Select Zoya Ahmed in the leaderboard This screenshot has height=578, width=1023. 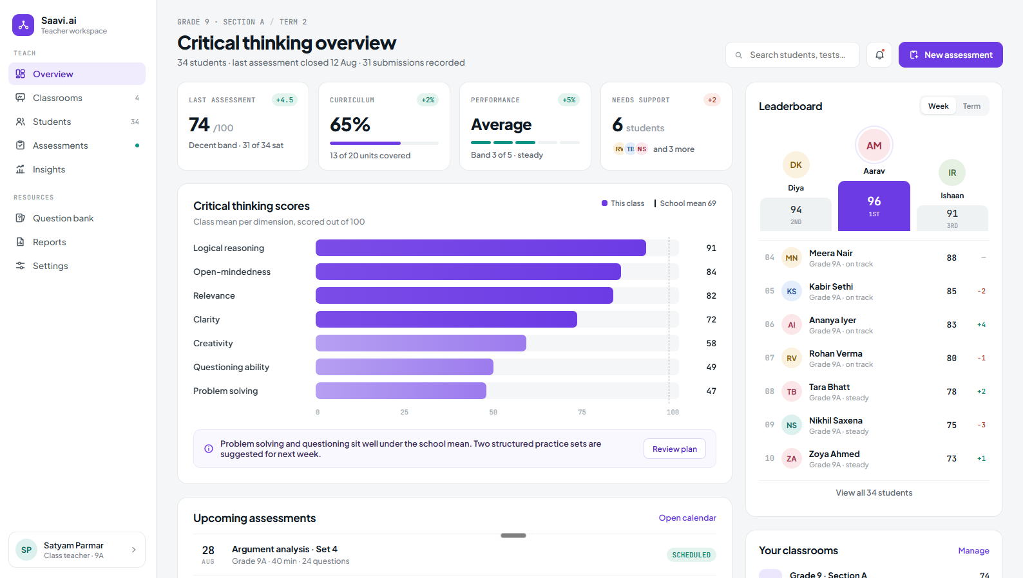[x=874, y=458]
